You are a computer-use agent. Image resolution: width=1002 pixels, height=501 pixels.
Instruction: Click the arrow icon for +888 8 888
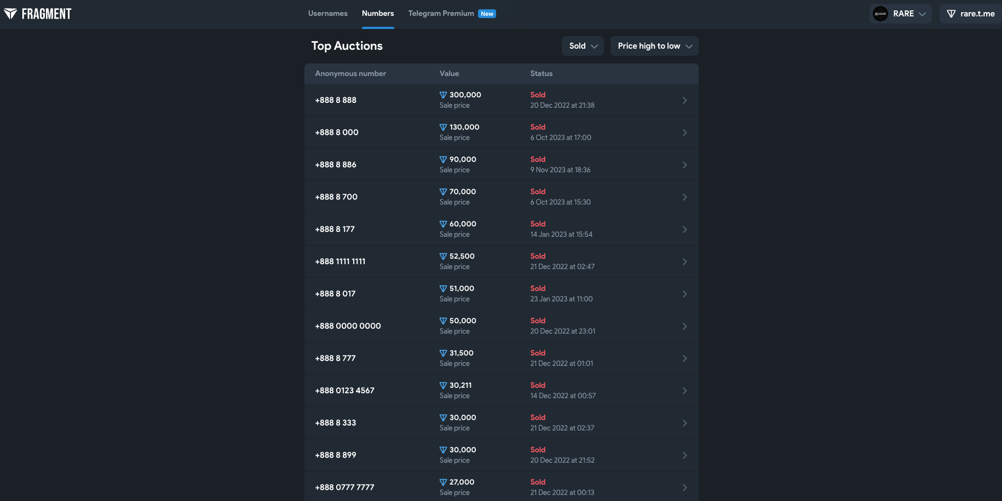click(684, 100)
